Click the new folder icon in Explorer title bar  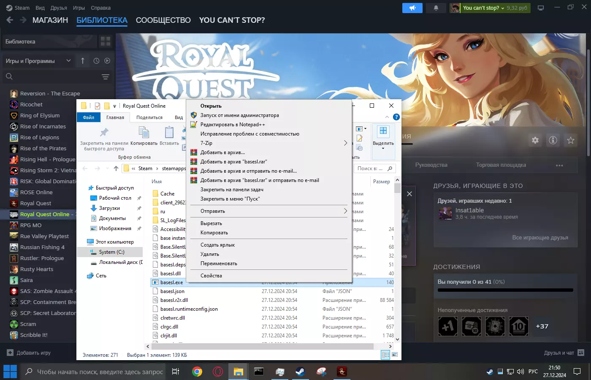pyautogui.click(x=107, y=106)
